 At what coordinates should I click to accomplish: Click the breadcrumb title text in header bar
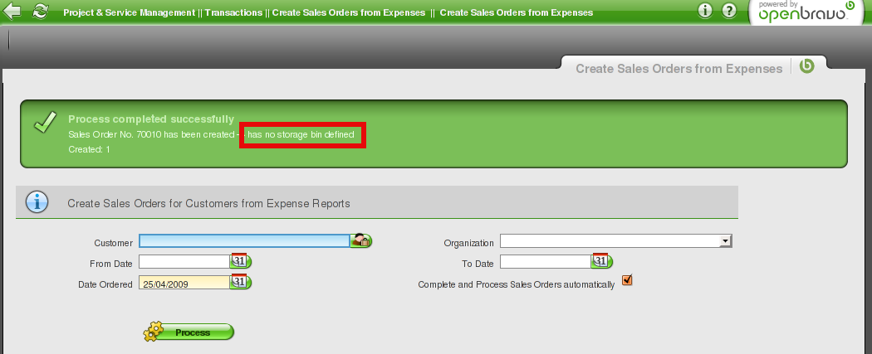click(x=328, y=12)
